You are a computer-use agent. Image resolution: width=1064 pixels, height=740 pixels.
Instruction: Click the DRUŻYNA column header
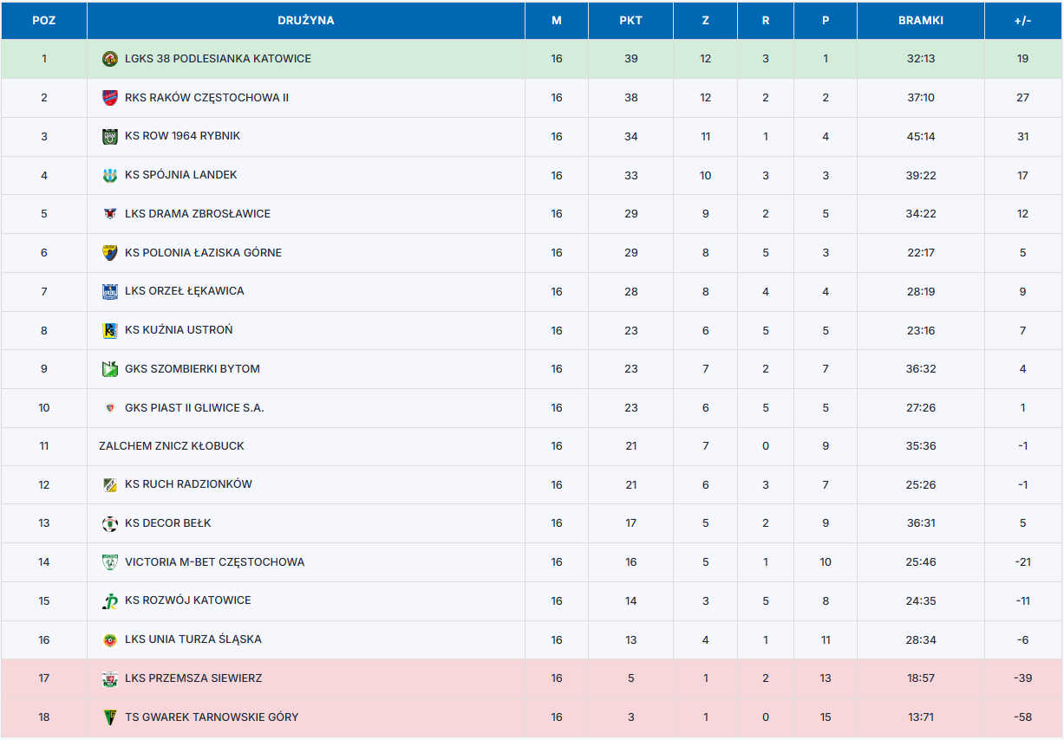pyautogui.click(x=305, y=21)
